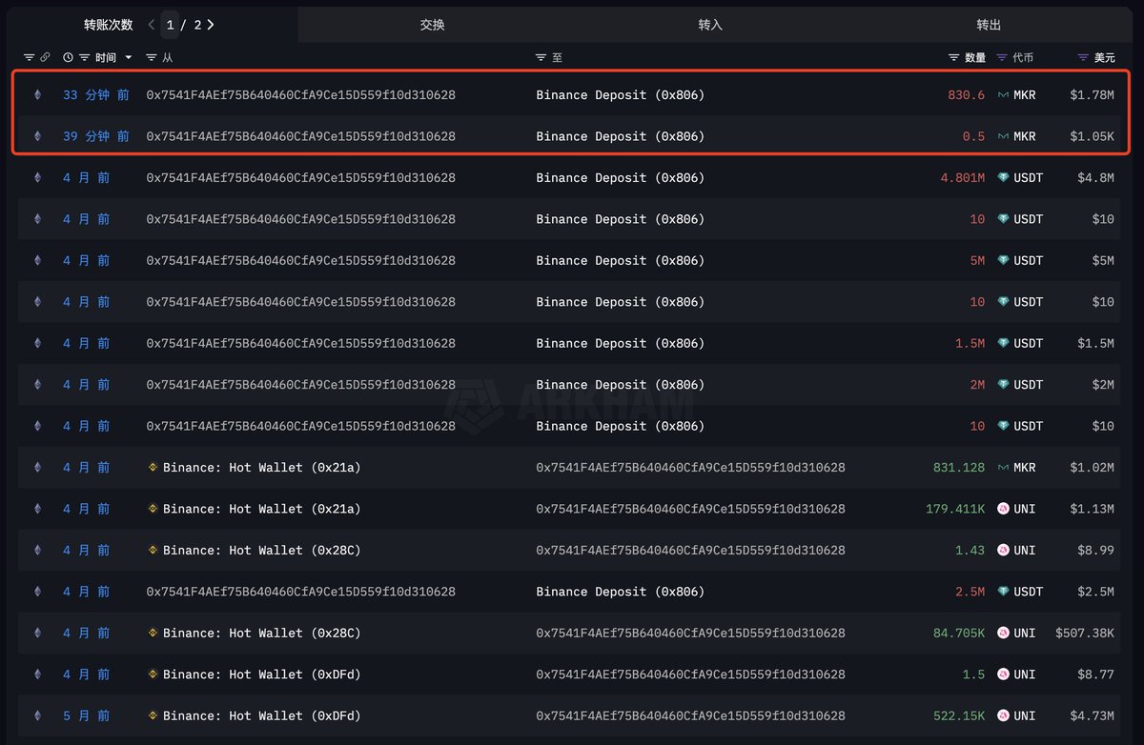Click the $4.73M USD value
This screenshot has width=1144, height=745.
1092,715
